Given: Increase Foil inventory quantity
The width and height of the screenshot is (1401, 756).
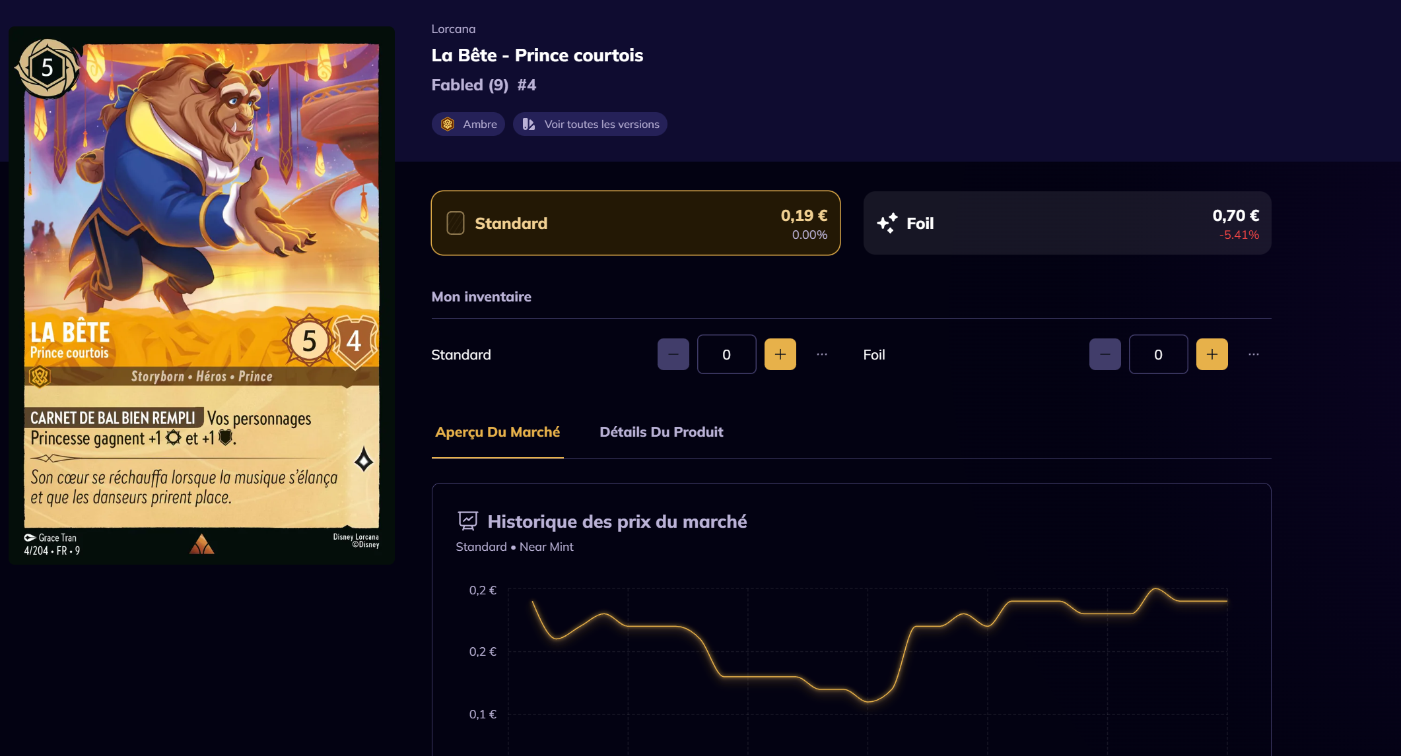Looking at the screenshot, I should pyautogui.click(x=1212, y=354).
